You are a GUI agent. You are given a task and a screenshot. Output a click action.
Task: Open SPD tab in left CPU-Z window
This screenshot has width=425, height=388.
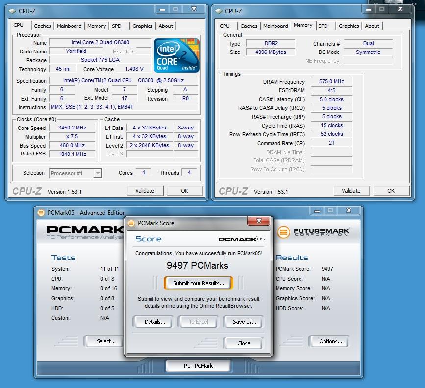coord(117,26)
